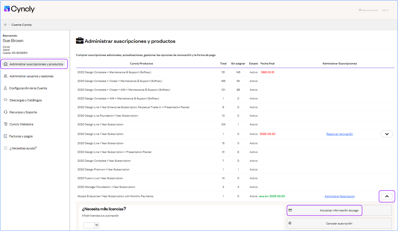
Task: Click the Cyncly Webstore cart icon
Action: [x=5, y=124]
